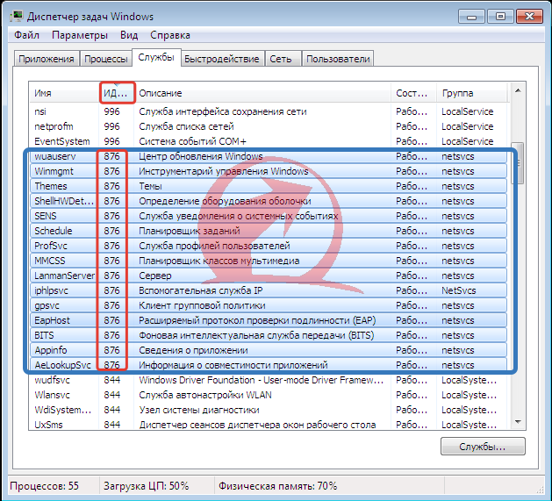
Task: Click description 'Клиент групповой политики'
Action: point(202,305)
